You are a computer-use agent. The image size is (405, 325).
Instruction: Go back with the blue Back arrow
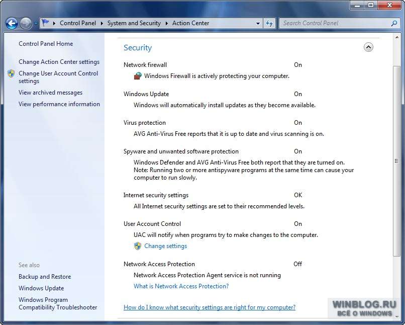tap(12, 24)
